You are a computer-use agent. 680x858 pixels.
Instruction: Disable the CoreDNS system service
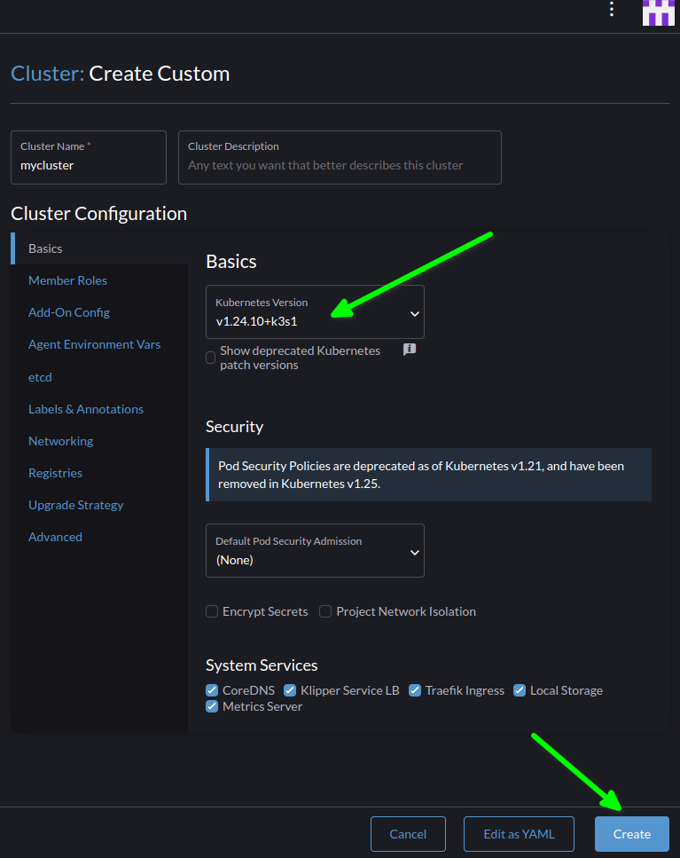[211, 689]
